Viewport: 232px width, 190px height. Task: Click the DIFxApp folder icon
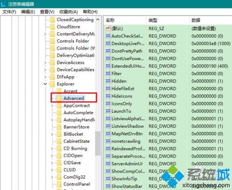coord(52,77)
